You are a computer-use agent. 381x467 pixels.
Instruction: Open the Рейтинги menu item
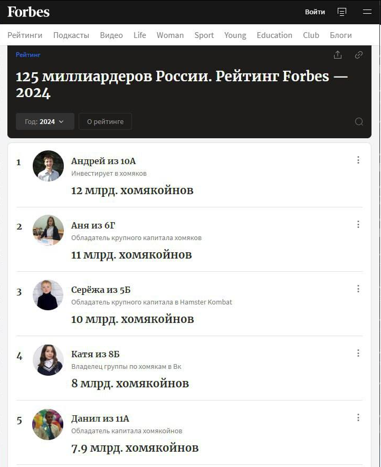click(x=25, y=35)
